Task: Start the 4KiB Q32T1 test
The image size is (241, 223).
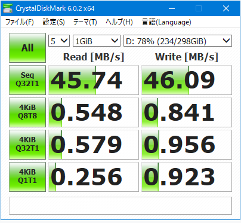Action: [x=27, y=145]
